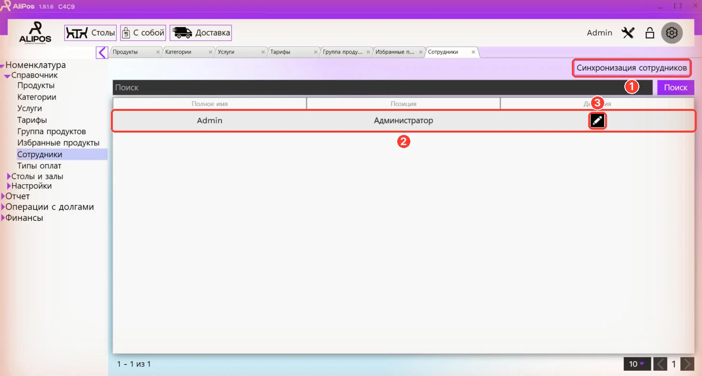Image resolution: width=702 pixels, height=376 pixels.
Task: Select Типы оплат in the sidebar
Action: [39, 166]
